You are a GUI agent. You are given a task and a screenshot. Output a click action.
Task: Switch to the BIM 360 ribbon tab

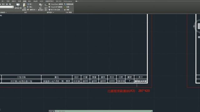coord(59,1)
